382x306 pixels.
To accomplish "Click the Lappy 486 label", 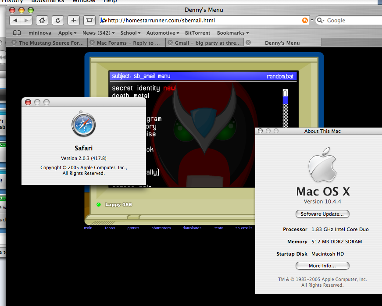I will coord(118,204).
